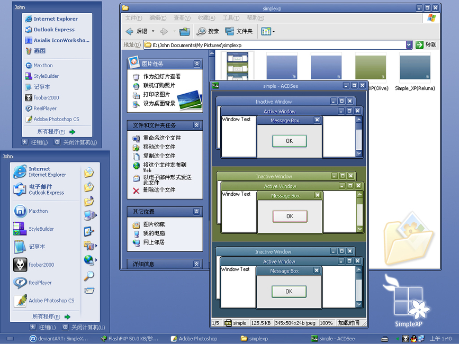Open StyleBuilder in upper start menu

(x=42, y=76)
